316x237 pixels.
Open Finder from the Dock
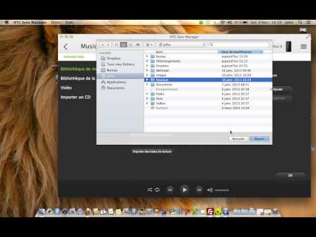coord(41,211)
